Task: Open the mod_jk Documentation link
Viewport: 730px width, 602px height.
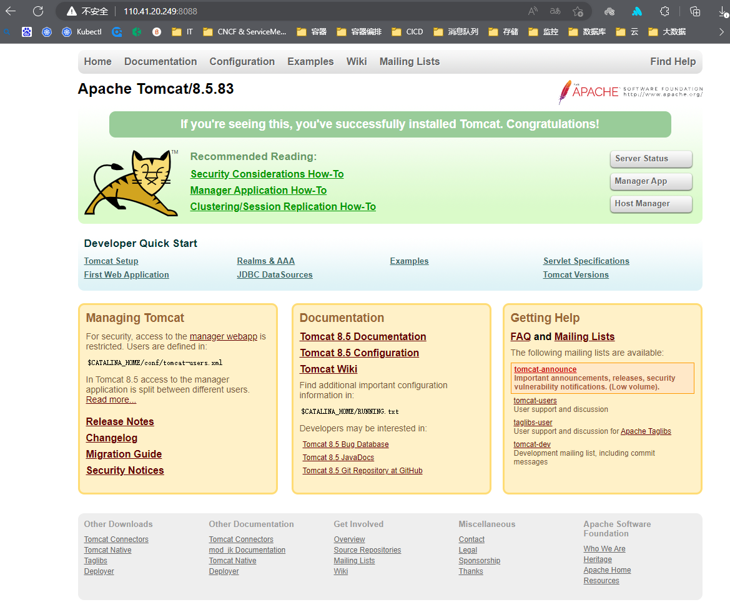Action: (x=247, y=550)
